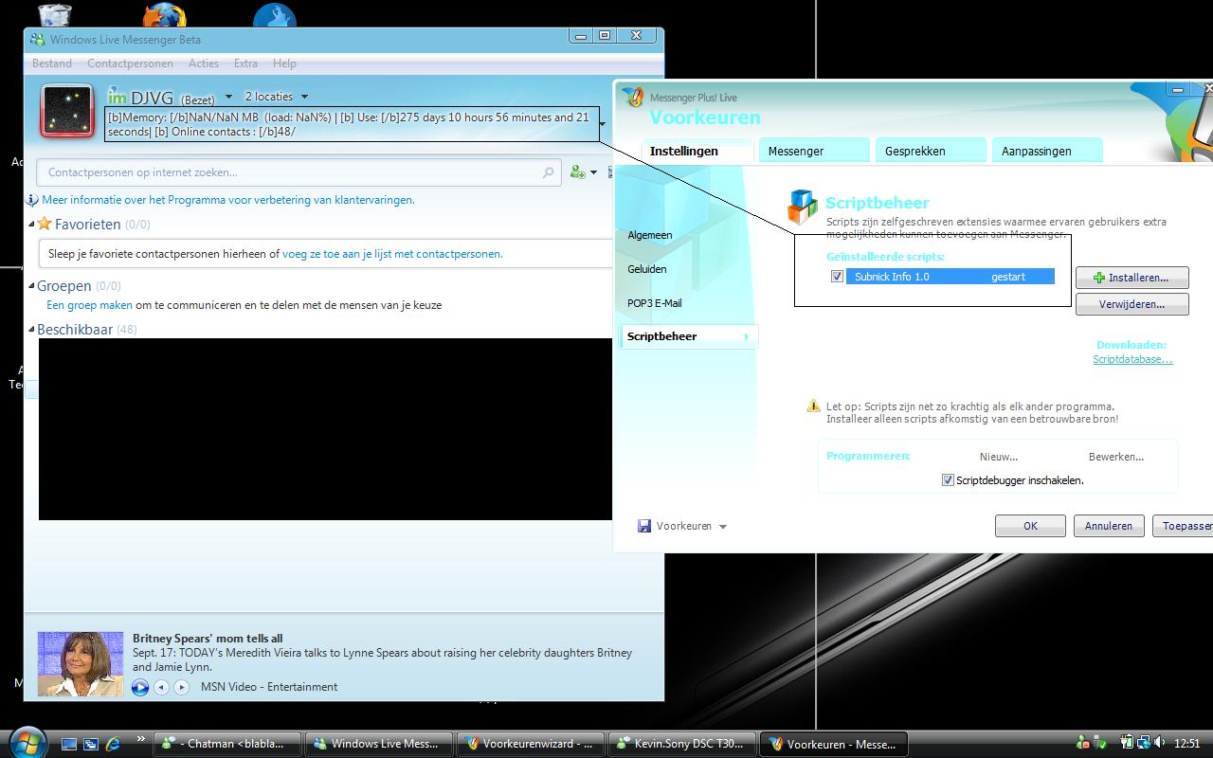Click the Messenger Plus! Live logo icon
Screen dimensions: 1213x758
click(x=633, y=98)
